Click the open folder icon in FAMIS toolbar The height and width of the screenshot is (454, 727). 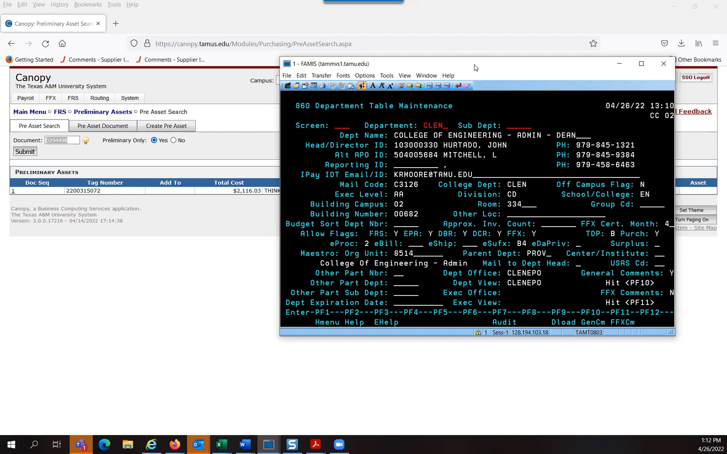[296, 86]
